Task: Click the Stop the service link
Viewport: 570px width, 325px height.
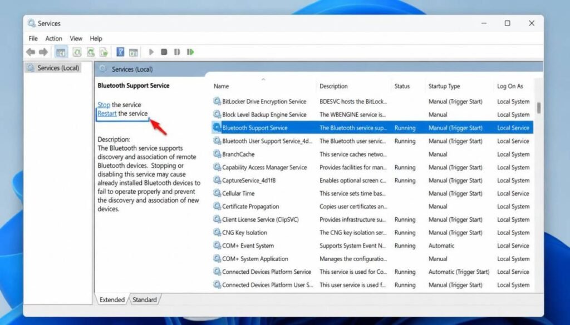Action: coord(104,105)
